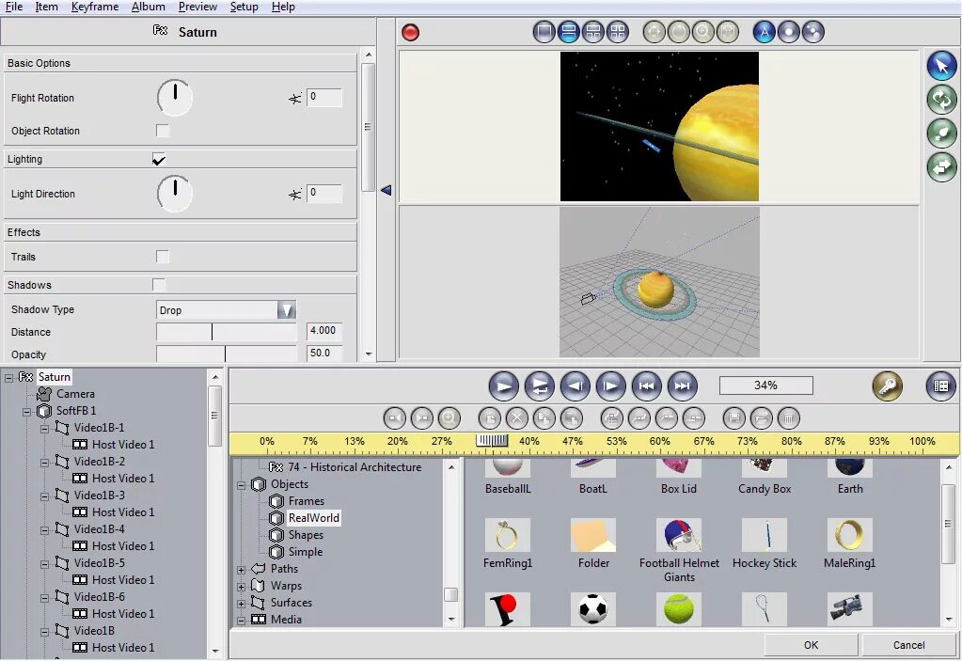
Task: Collapse the Video1B-3 tree node
Action: (45, 496)
